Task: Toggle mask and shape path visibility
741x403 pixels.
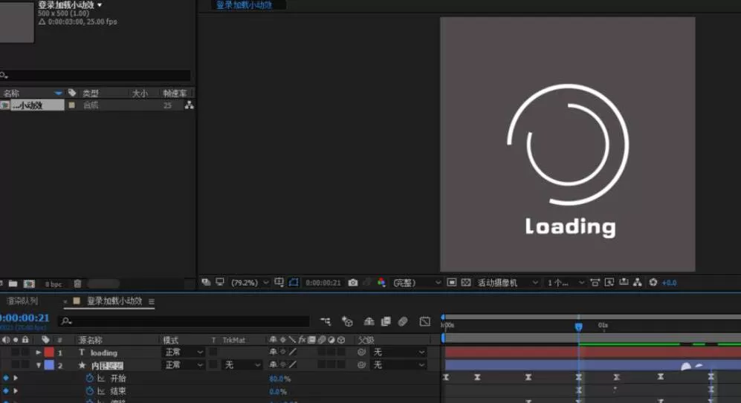Action: click(294, 282)
